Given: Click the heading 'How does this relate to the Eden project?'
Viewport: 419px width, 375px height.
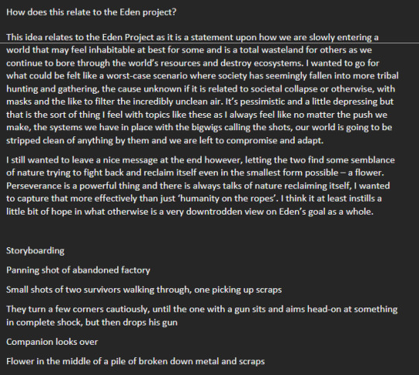Looking at the screenshot, I should 91,12.
